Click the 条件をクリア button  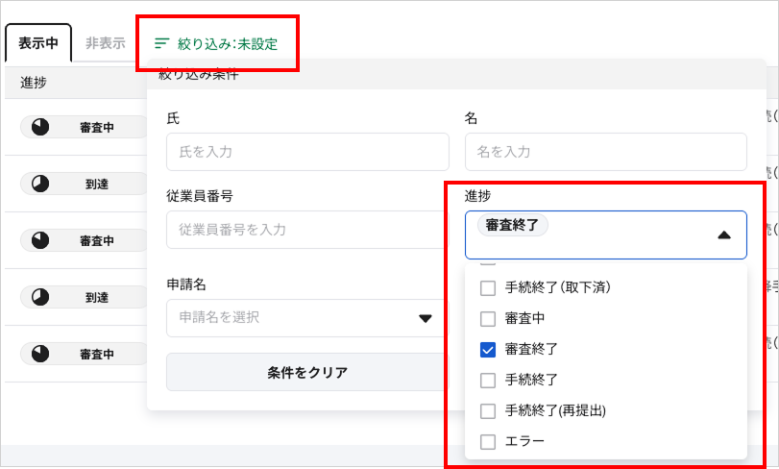coord(307,372)
